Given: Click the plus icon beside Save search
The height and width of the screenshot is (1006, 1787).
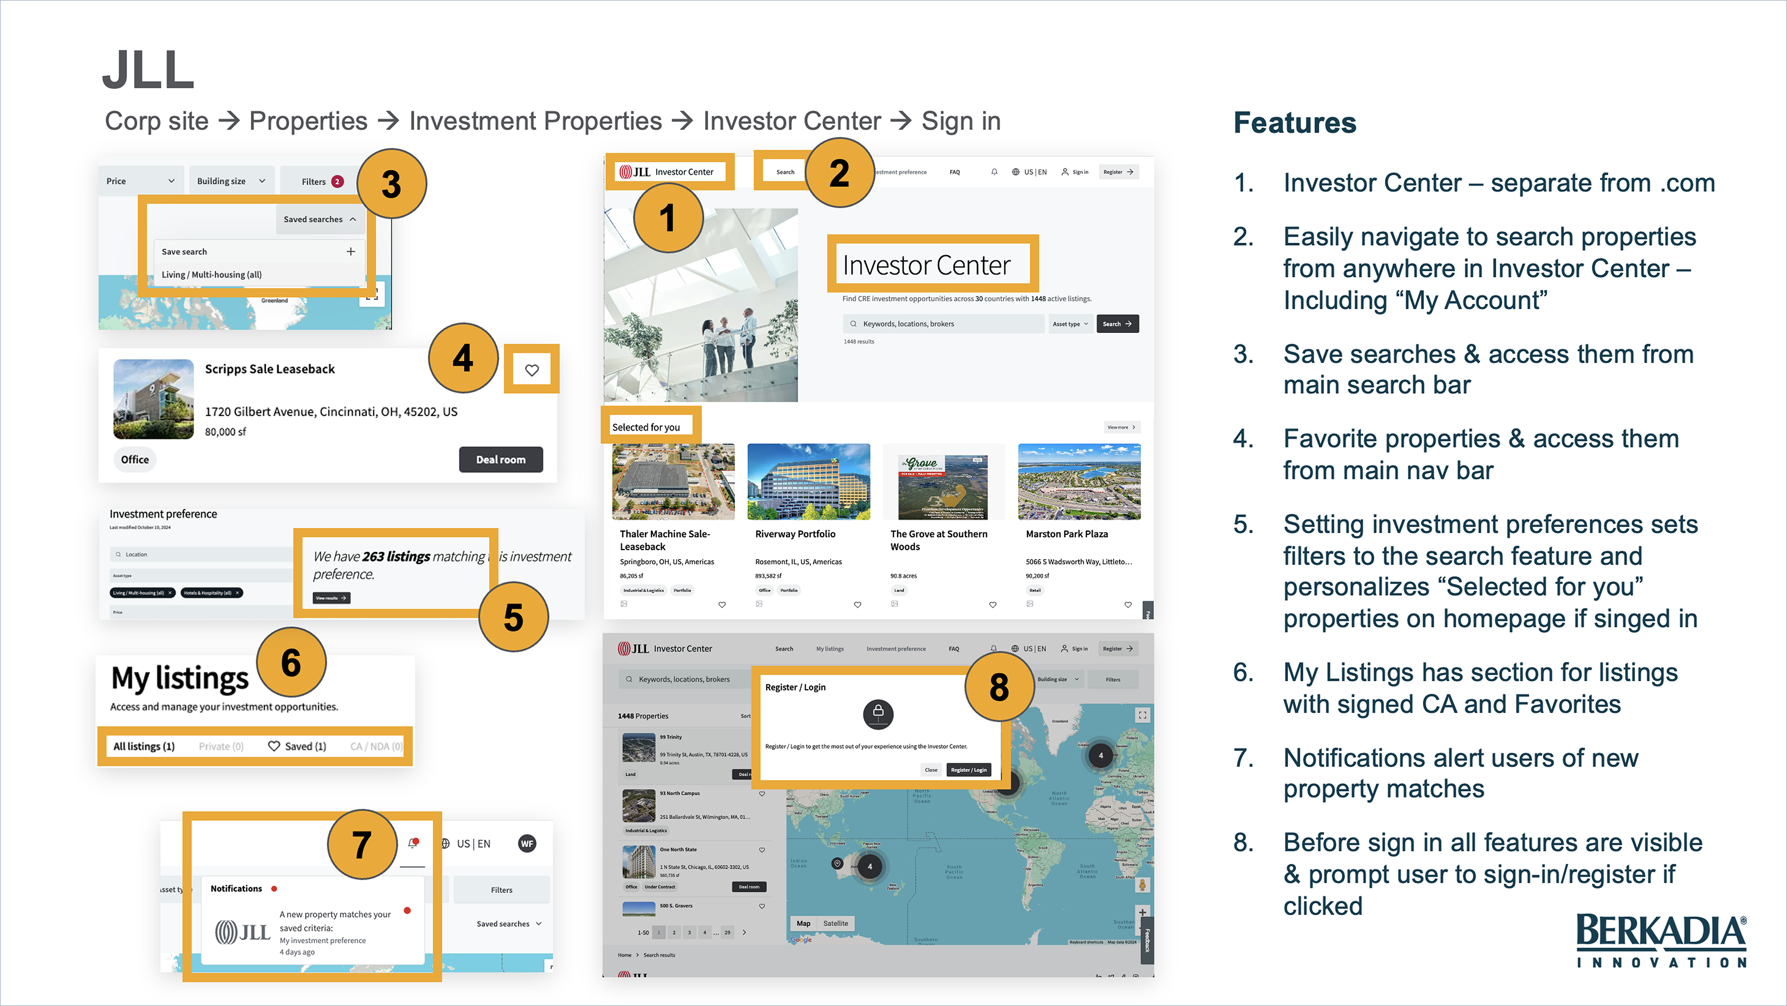Looking at the screenshot, I should (350, 252).
